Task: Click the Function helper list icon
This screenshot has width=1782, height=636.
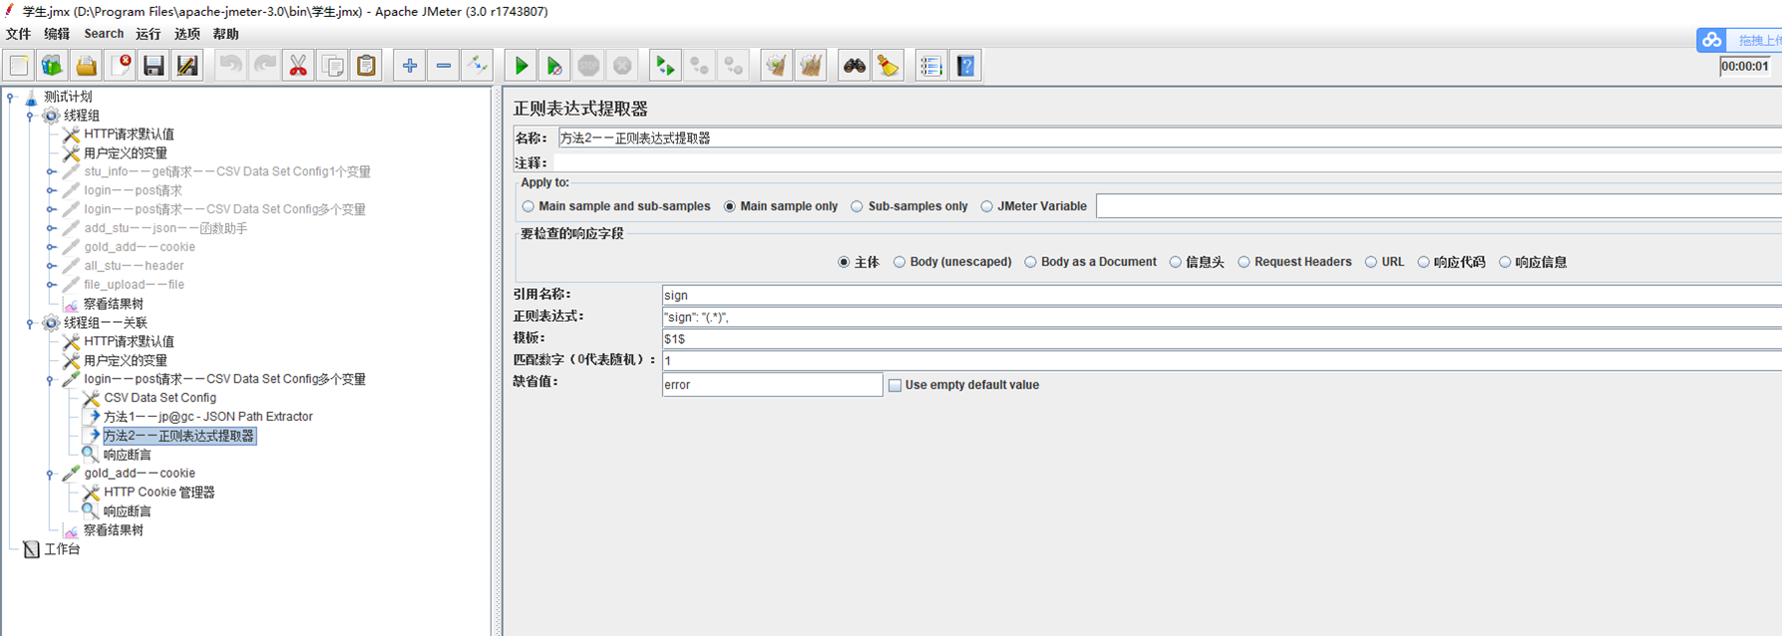Action: point(930,67)
